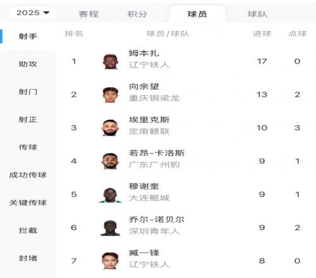
Task: Open the 2025 season dropdown
Action: (33, 13)
